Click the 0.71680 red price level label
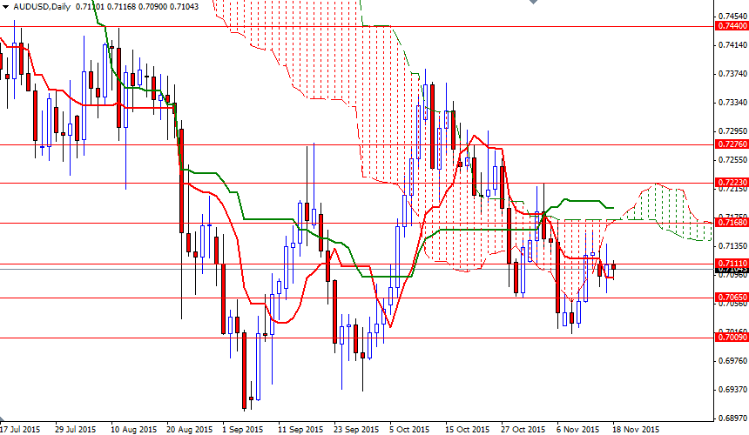Screen dimensions: 749x435 coord(729,223)
